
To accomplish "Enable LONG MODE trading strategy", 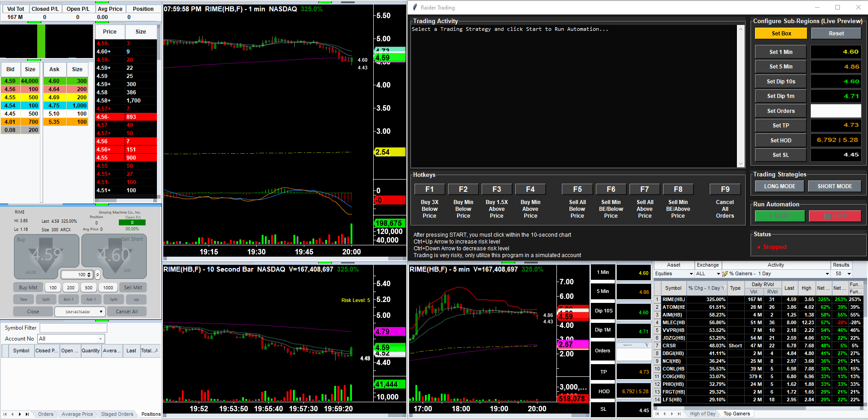I will click(779, 186).
